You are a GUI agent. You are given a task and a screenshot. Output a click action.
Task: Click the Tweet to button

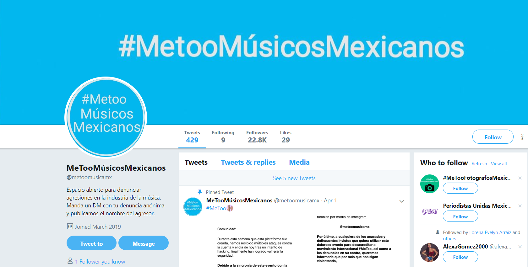click(x=91, y=243)
